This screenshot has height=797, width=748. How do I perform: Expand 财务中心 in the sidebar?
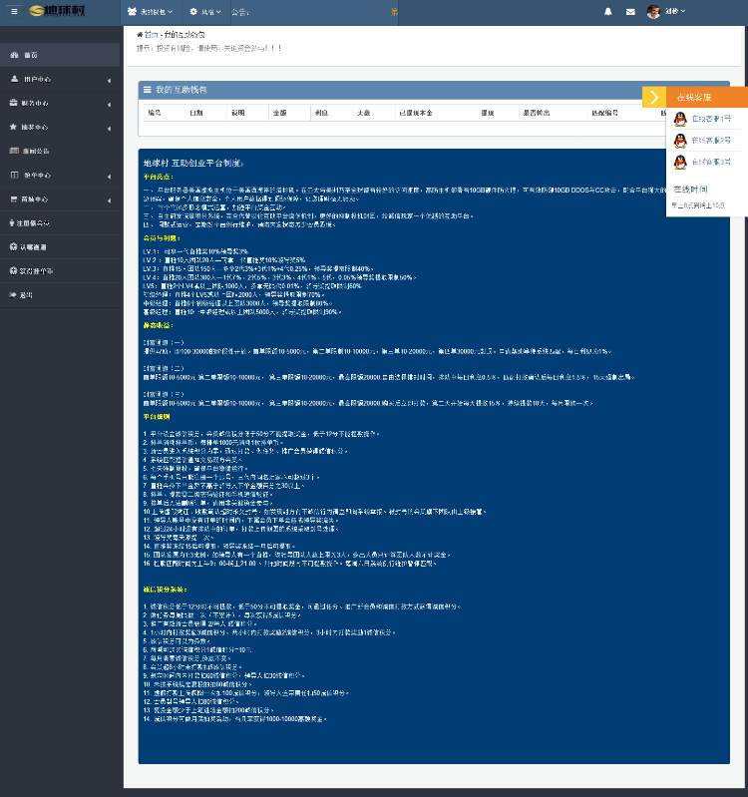[x=60, y=103]
